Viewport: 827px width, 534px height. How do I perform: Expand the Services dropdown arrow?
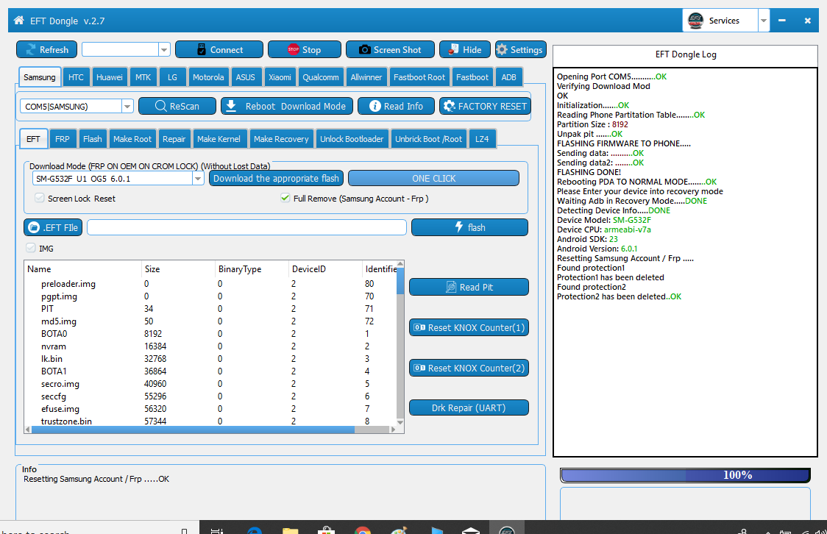tap(763, 21)
